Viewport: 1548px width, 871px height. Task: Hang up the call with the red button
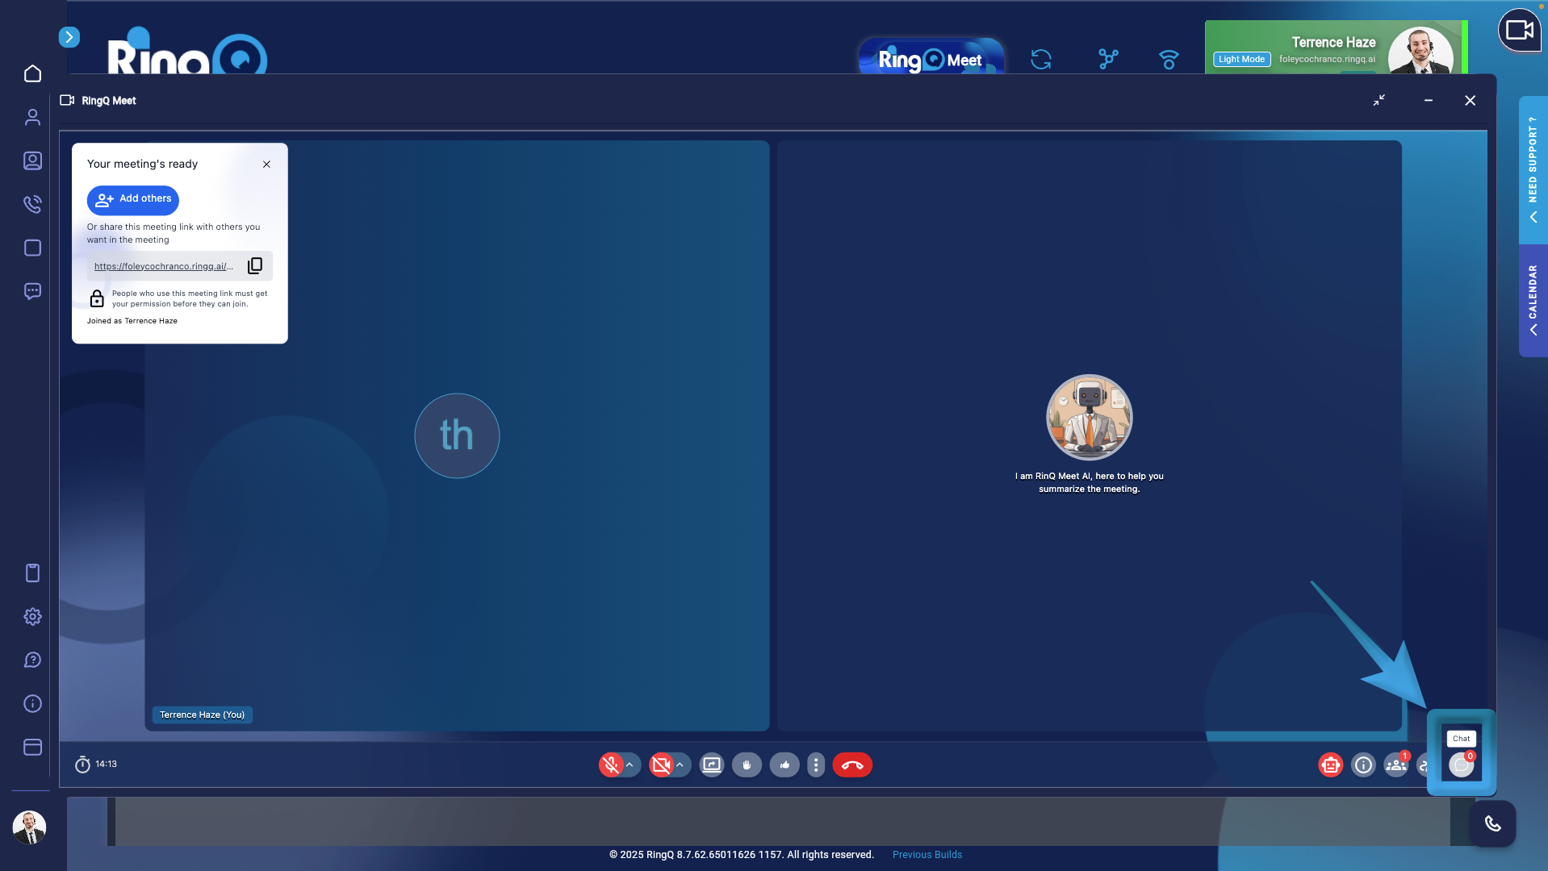[x=852, y=765]
